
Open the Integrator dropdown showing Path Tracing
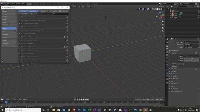click(x=192, y=56)
